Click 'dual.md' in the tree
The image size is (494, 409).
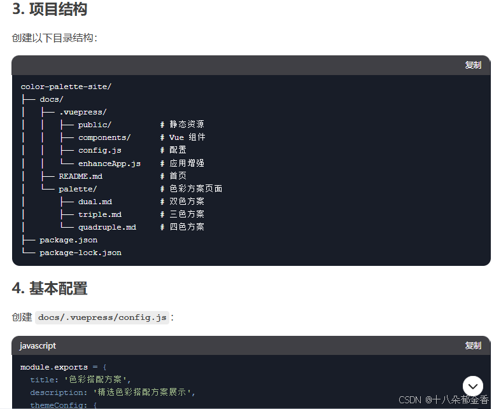(x=95, y=202)
